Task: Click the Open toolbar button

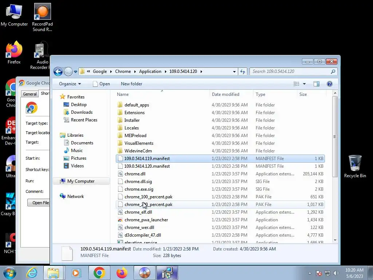Action: 101,84
